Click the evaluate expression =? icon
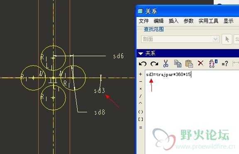239x154 pixels. 225,64
